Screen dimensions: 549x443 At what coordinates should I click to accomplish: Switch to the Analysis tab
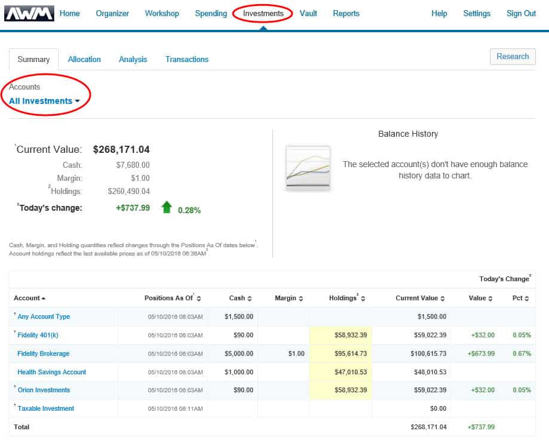pyautogui.click(x=133, y=60)
